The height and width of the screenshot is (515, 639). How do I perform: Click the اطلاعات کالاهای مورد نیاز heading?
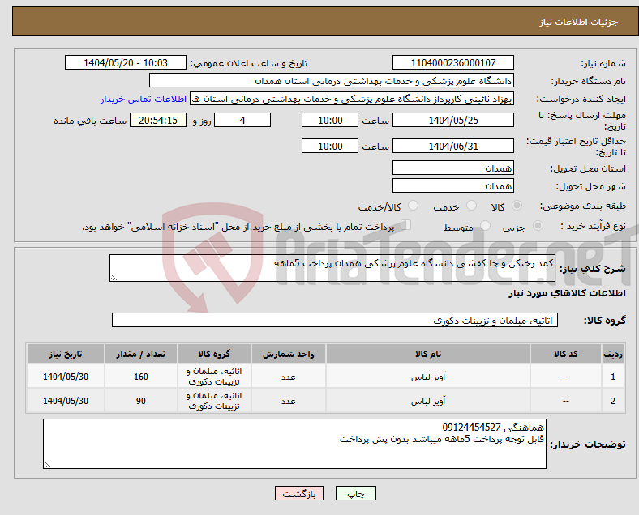click(567, 293)
